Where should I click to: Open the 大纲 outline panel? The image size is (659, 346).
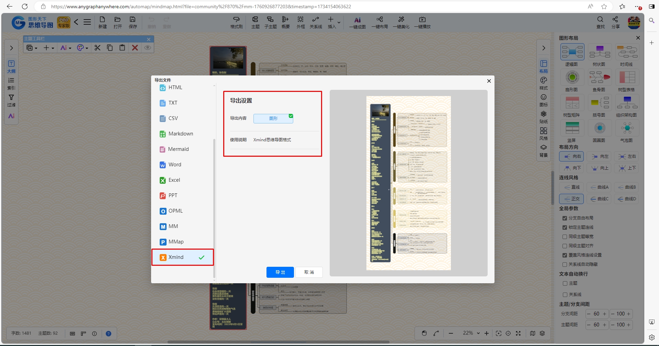[x=11, y=67]
